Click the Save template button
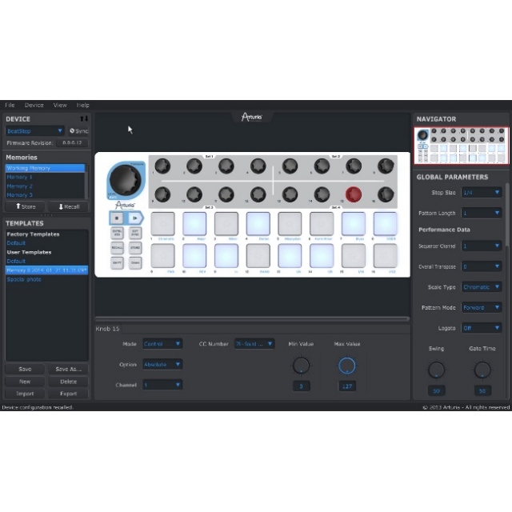Viewport: 512px width, 512px height. (25, 369)
